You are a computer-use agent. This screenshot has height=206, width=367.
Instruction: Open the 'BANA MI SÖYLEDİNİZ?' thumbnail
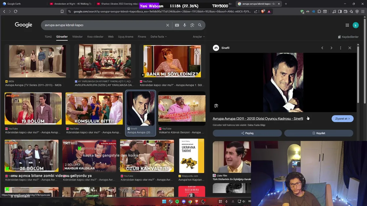pyautogui.click(x=172, y=61)
